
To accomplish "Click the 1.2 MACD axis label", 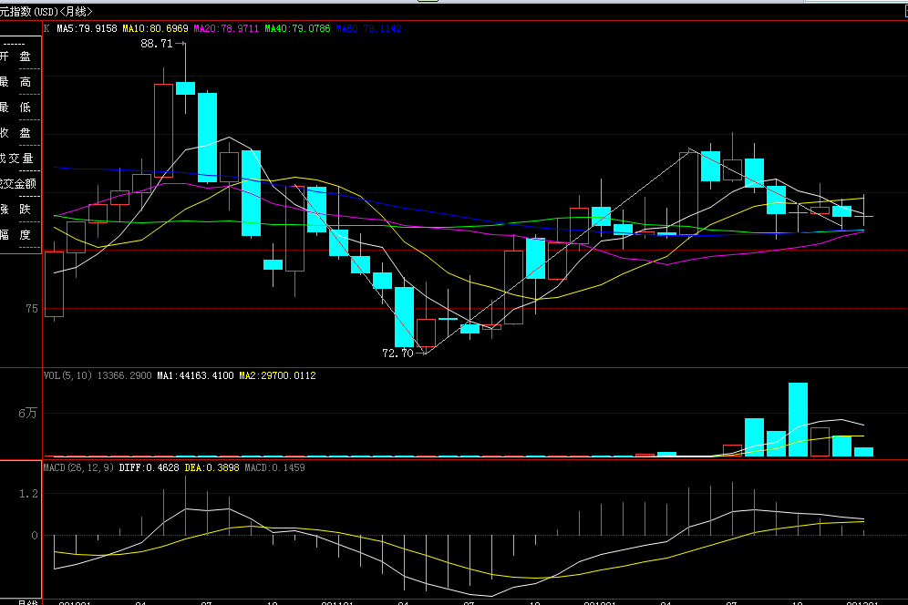I will coord(28,493).
